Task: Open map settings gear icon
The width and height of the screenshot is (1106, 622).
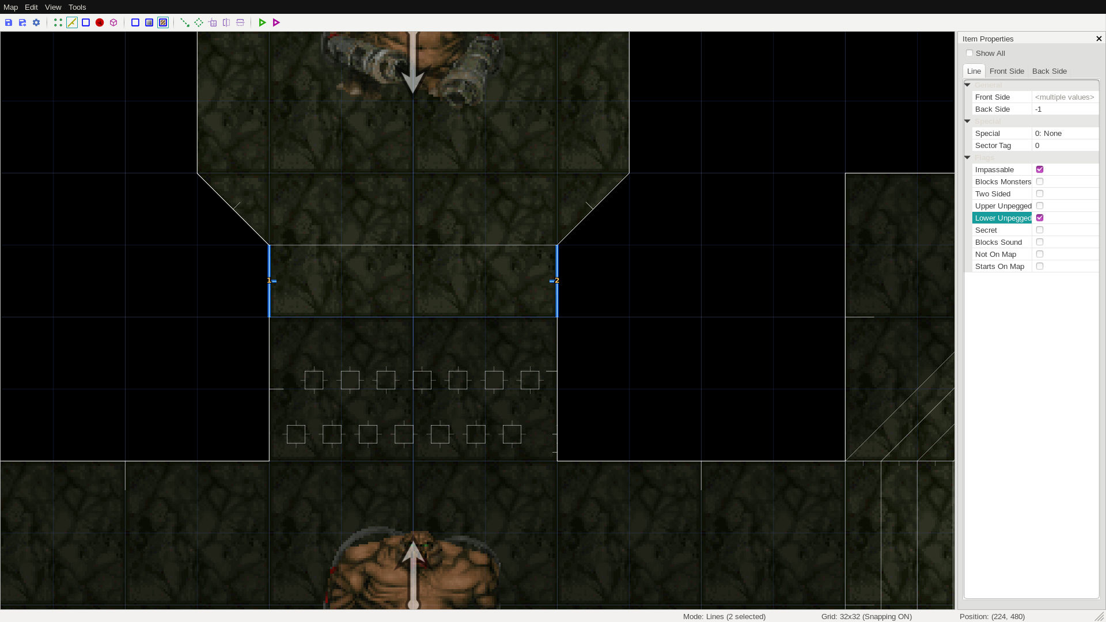Action: click(x=36, y=22)
